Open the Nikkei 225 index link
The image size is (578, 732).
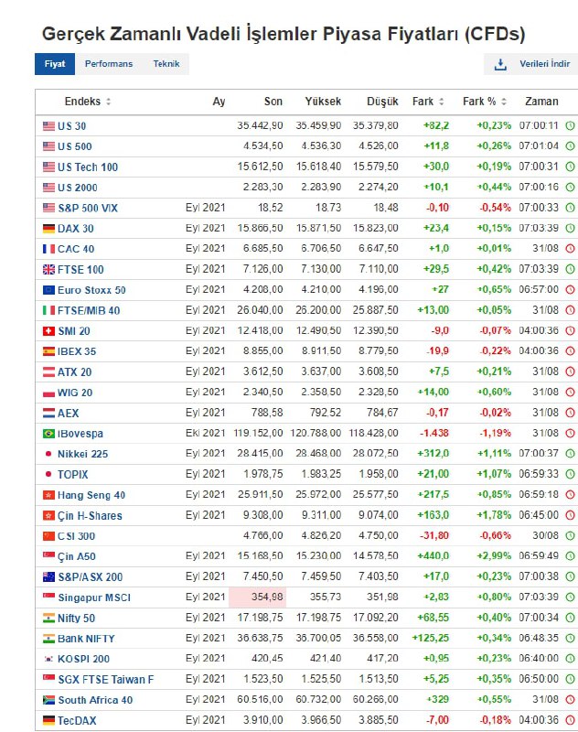click(82, 454)
